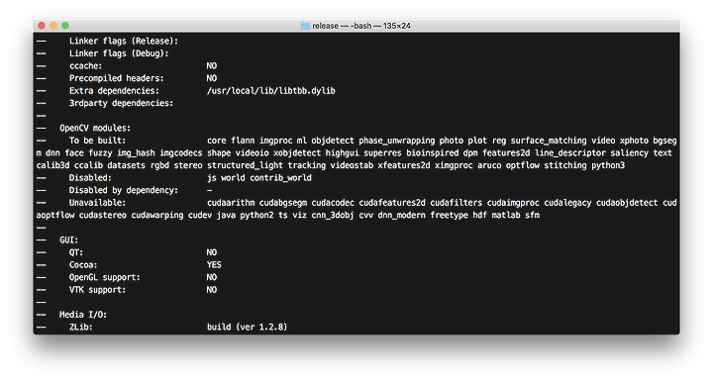Click the 'python2' unavailable module
713x382 pixels.
coord(256,215)
